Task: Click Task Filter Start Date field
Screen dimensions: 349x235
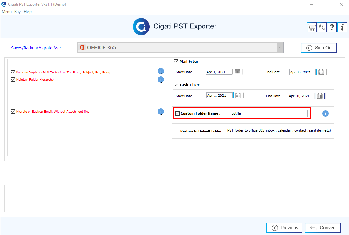Action: coord(219,95)
